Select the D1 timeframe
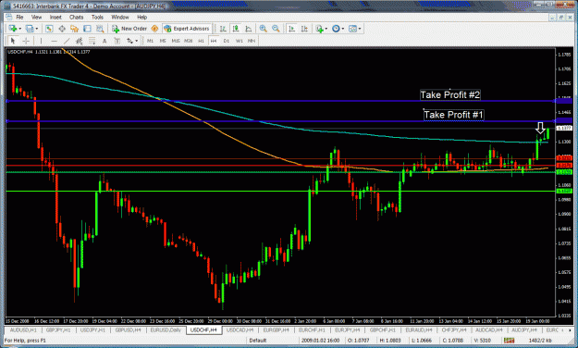The image size is (578, 348). (x=227, y=41)
